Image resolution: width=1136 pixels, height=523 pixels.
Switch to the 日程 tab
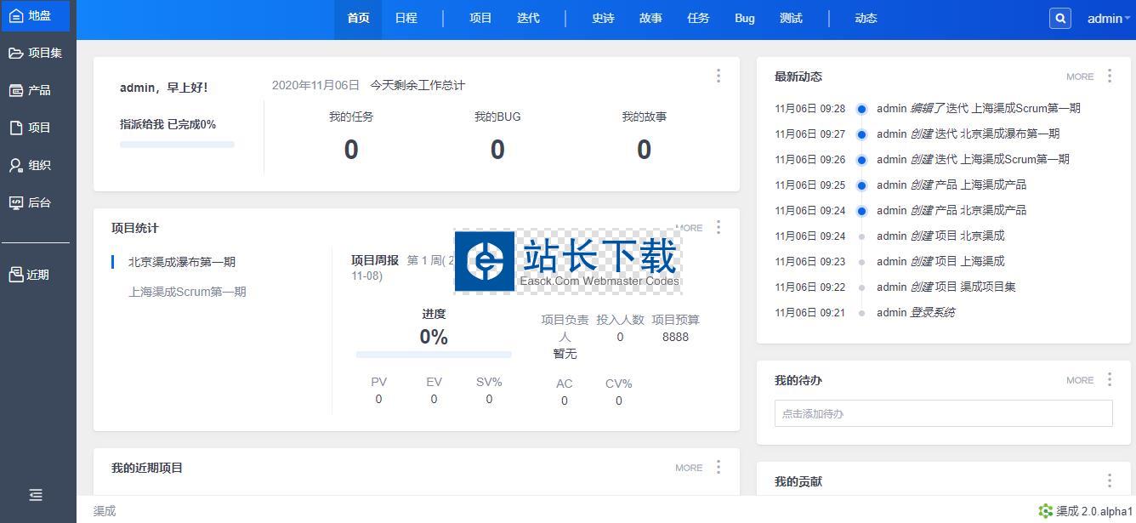click(406, 19)
